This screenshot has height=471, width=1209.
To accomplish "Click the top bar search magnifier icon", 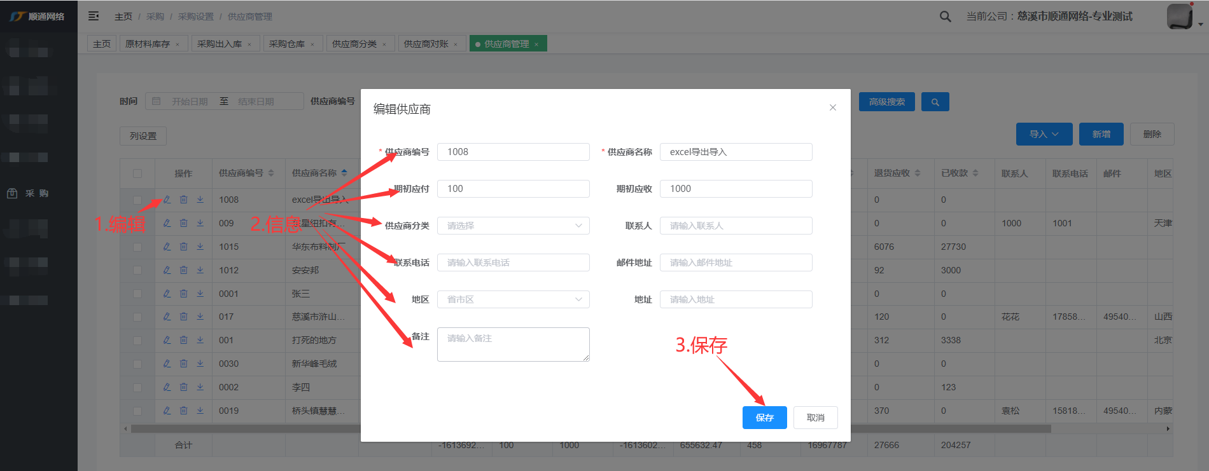I will click(945, 17).
